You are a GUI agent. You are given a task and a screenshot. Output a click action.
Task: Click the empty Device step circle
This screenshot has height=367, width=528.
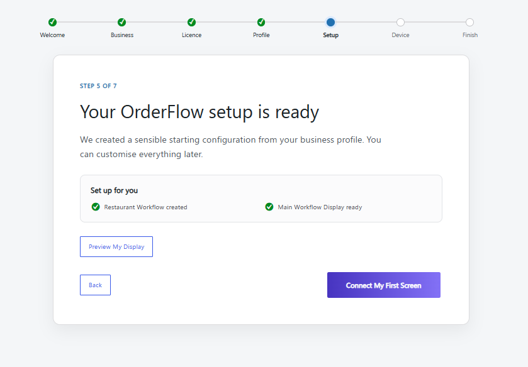pyautogui.click(x=400, y=22)
